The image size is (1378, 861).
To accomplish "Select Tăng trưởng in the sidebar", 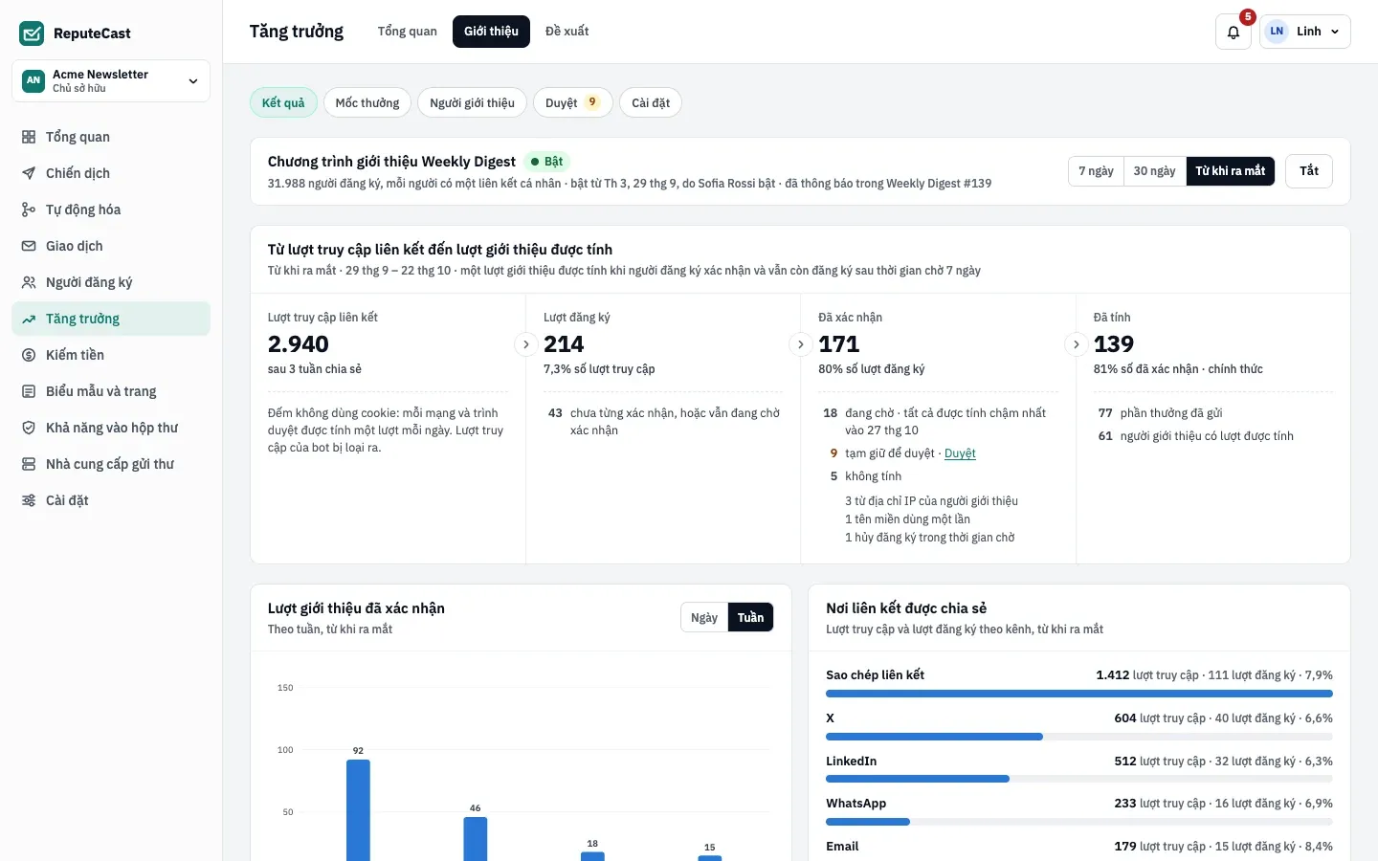I will [x=111, y=319].
